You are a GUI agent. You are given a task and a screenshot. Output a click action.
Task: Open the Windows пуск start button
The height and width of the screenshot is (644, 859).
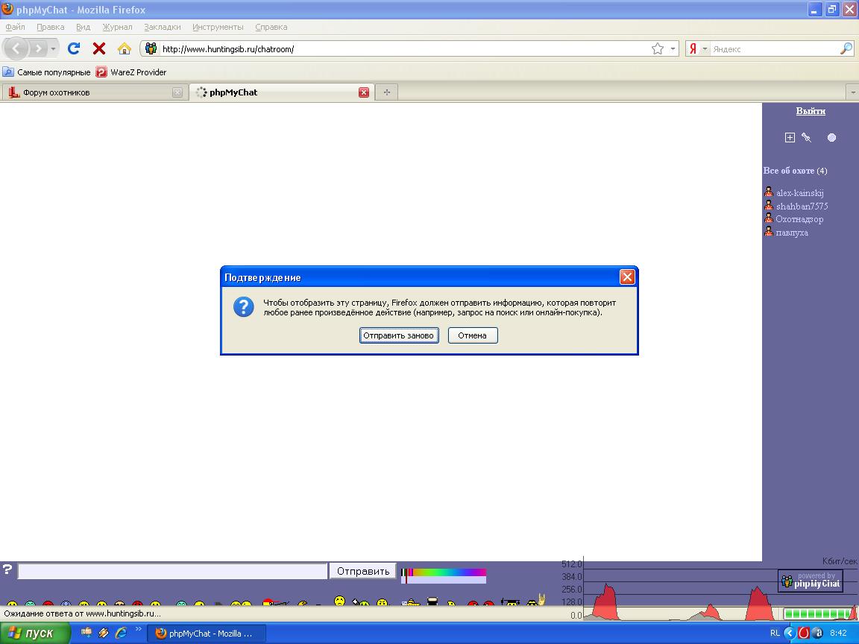pos(32,633)
